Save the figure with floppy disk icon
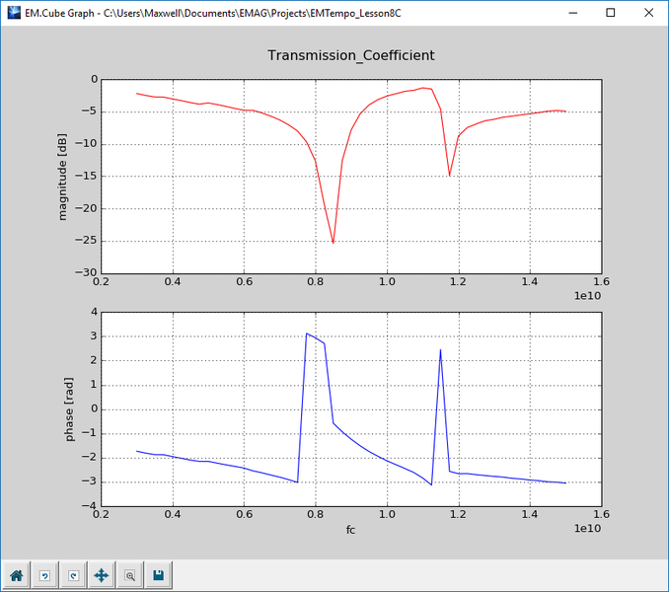 point(159,576)
